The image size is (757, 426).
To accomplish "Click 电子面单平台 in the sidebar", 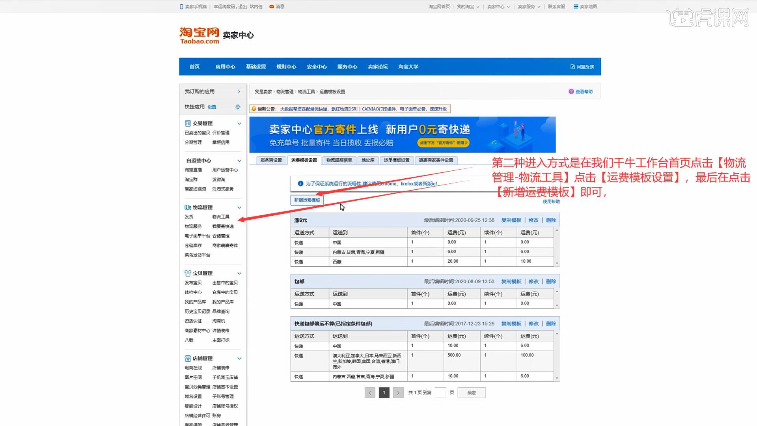I will coord(197,236).
